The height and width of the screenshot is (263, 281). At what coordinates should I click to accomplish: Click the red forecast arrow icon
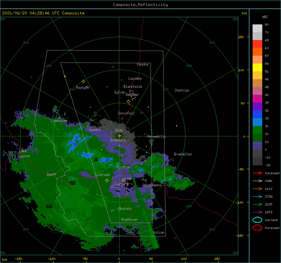[257, 173]
